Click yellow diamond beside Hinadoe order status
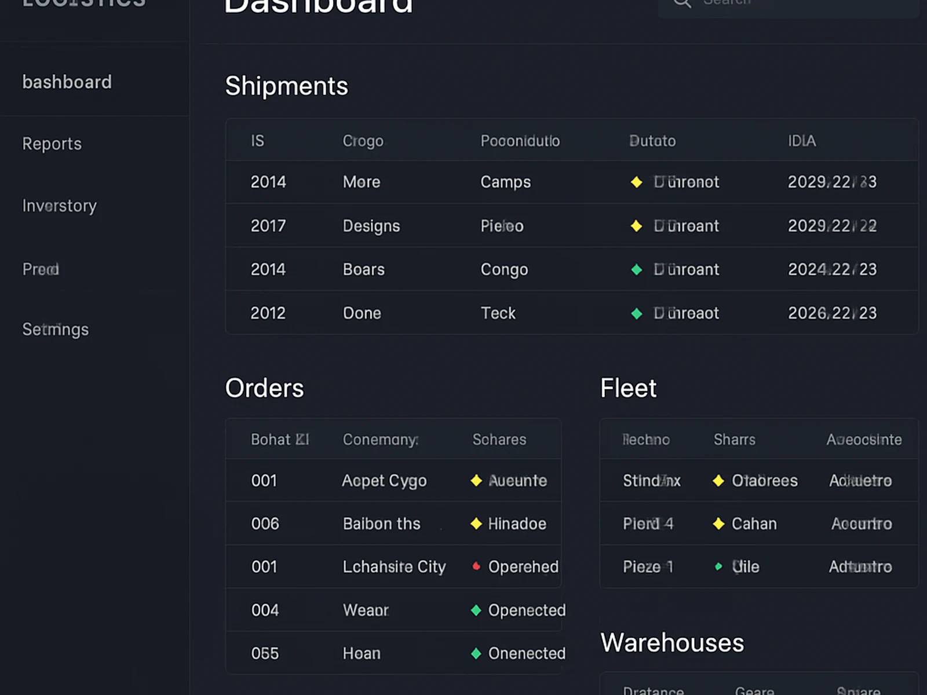This screenshot has height=695, width=927. (x=476, y=524)
